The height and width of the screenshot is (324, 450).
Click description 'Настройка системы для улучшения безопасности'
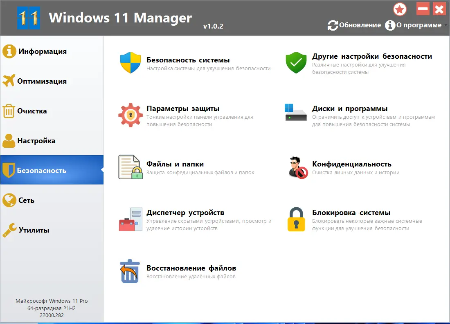coord(209,69)
